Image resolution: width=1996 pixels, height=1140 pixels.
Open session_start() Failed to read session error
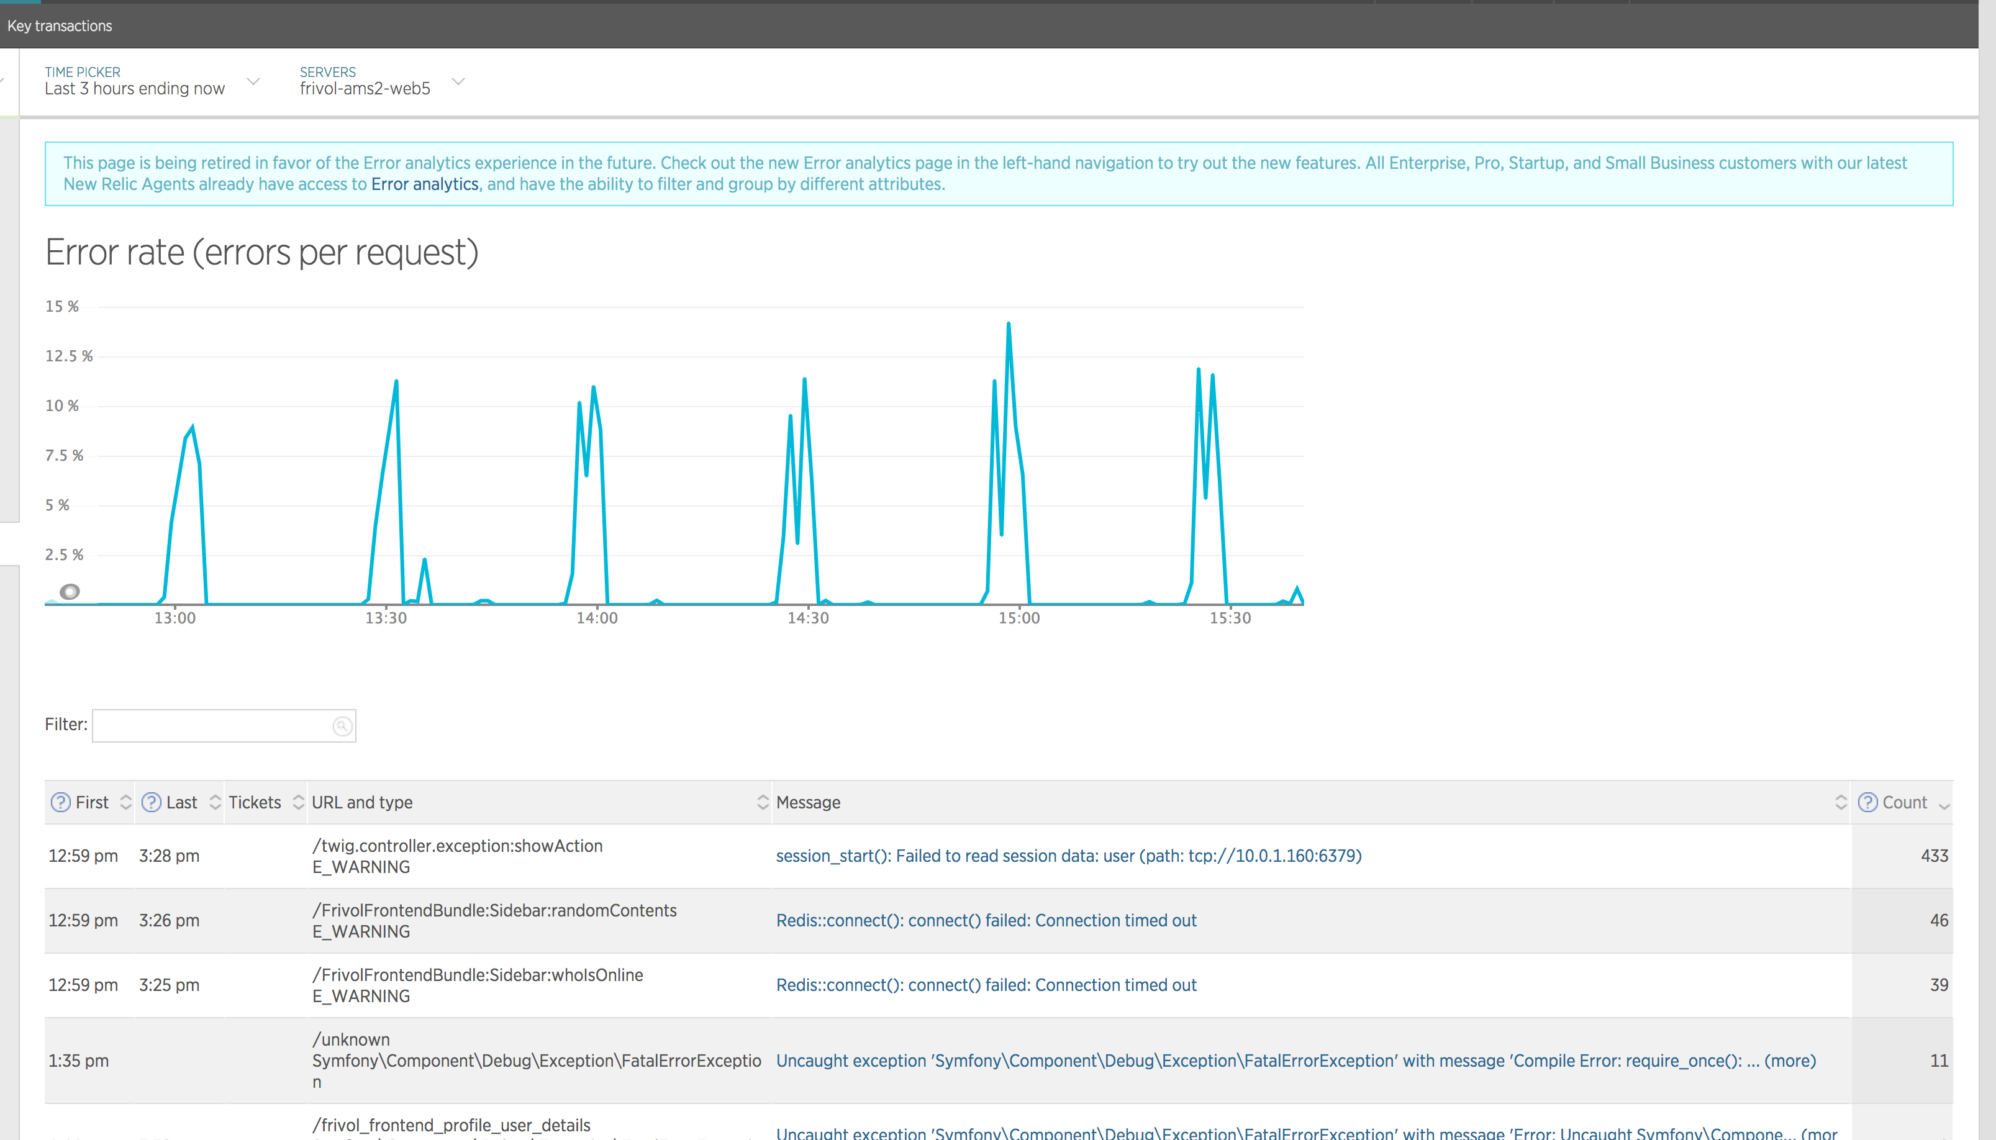[x=1069, y=856]
